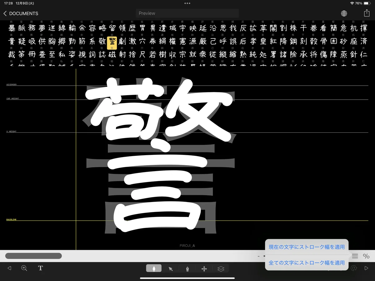Select glyph 遺 in glyph strip
Screen dimensions: 375x281
162,28
